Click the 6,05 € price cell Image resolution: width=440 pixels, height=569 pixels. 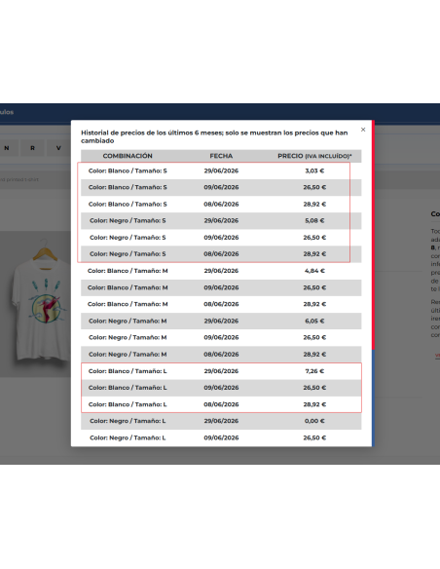[314, 321]
